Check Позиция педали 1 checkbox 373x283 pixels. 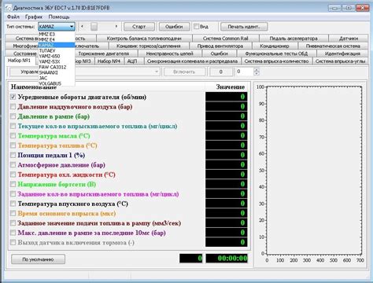tap(13, 155)
